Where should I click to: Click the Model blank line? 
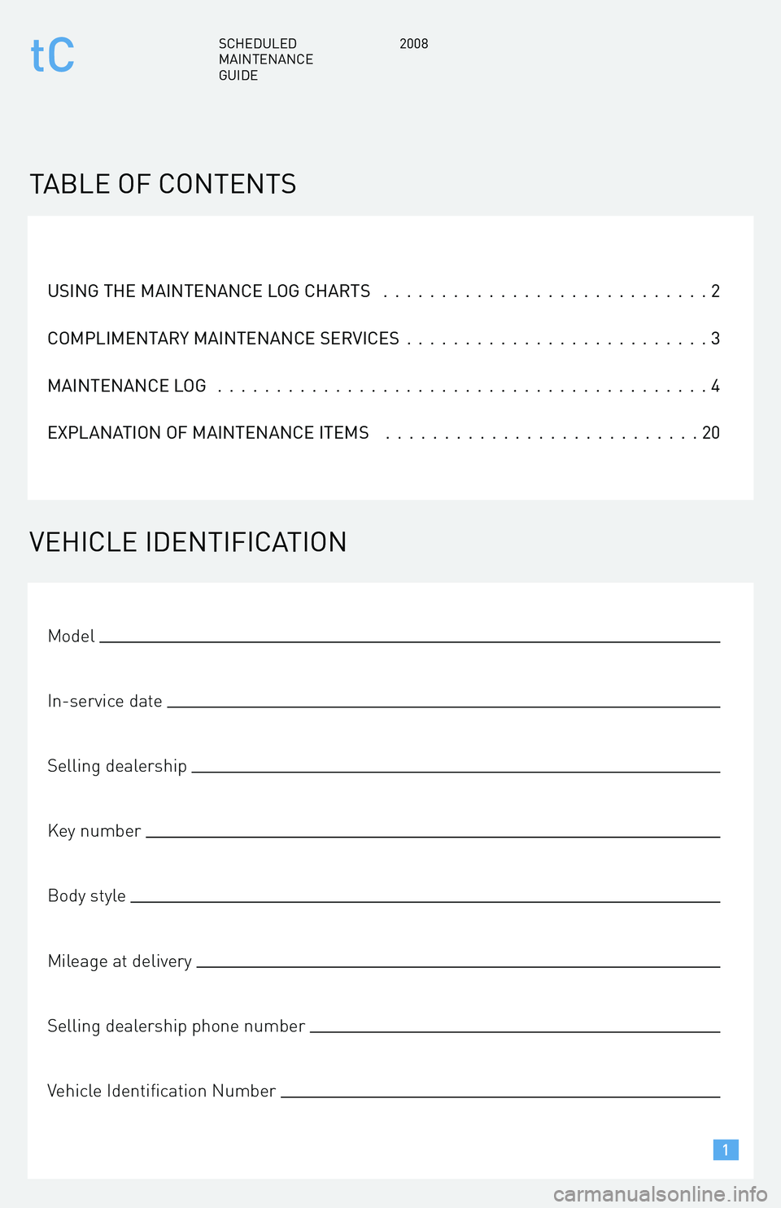(x=410, y=641)
